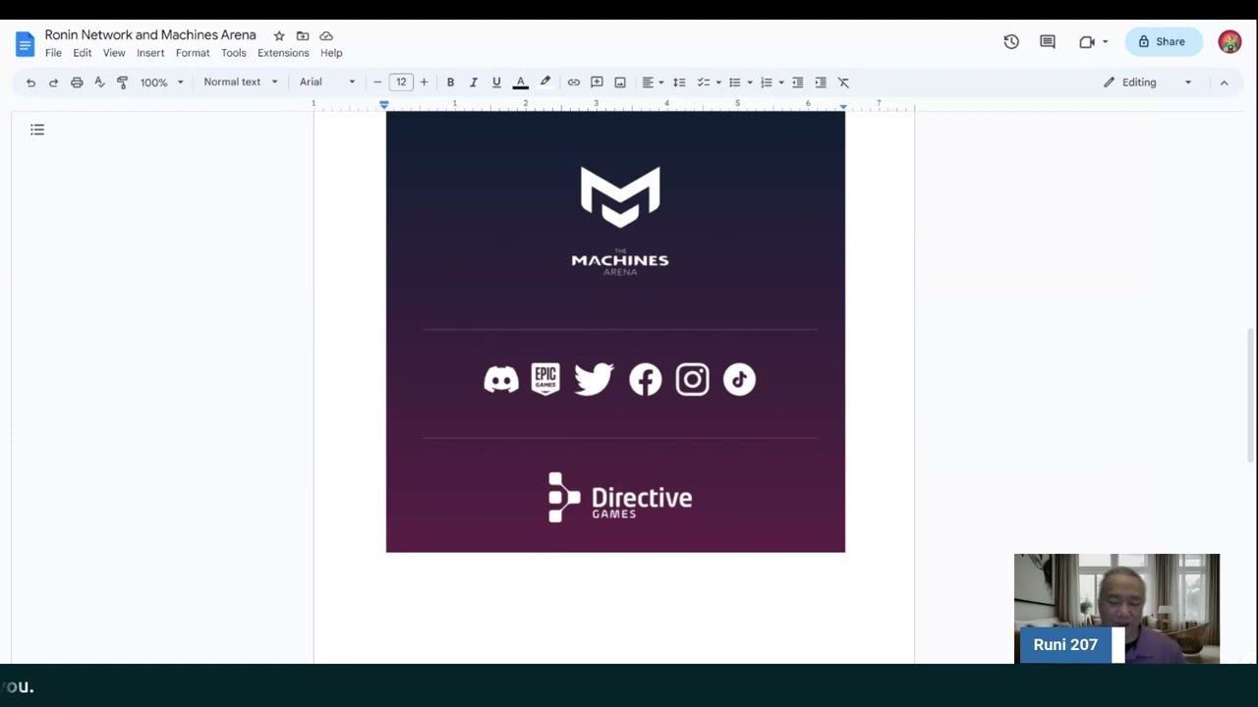Click the Machines Arena logo
Viewport: 1258px width, 707px height.
coord(620,221)
